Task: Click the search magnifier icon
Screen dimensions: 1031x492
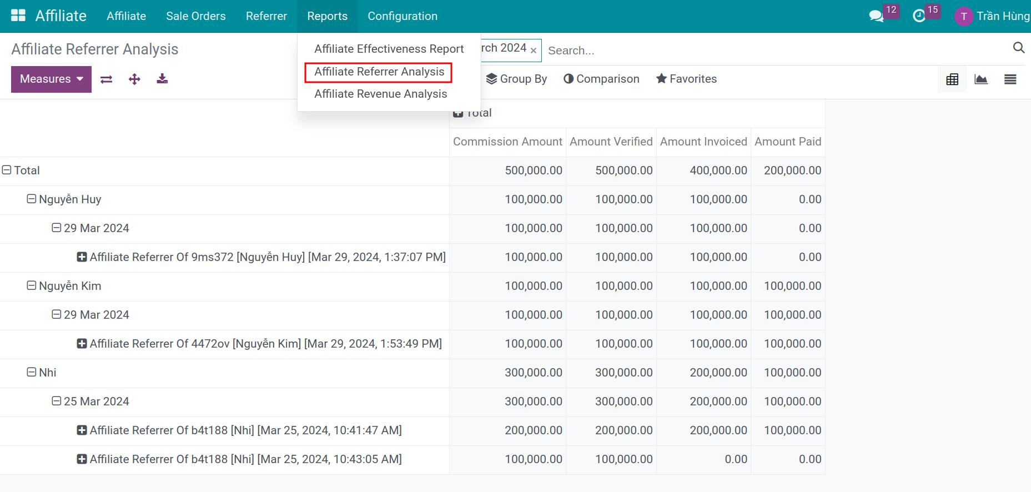Action: [1019, 48]
